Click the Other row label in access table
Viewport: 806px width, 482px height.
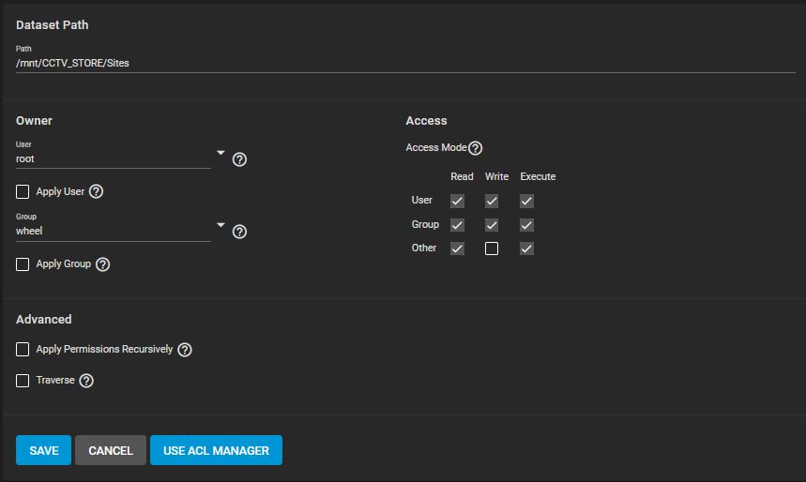[423, 249]
